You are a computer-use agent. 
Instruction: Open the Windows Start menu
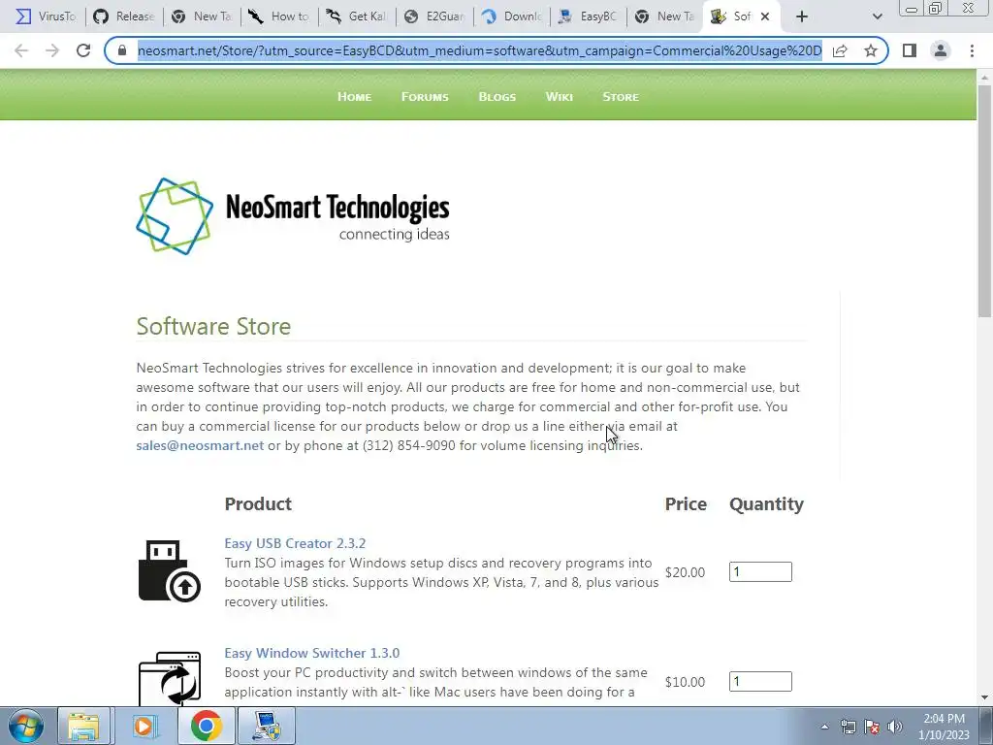pyautogui.click(x=25, y=726)
